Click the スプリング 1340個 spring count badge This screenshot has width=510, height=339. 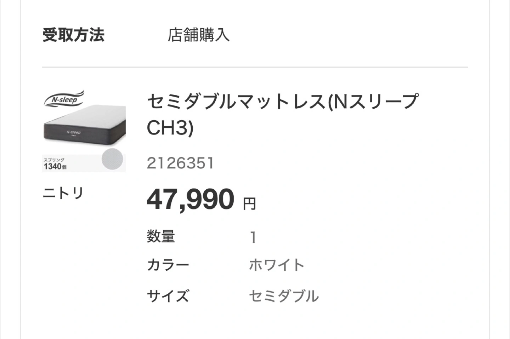tap(55, 164)
